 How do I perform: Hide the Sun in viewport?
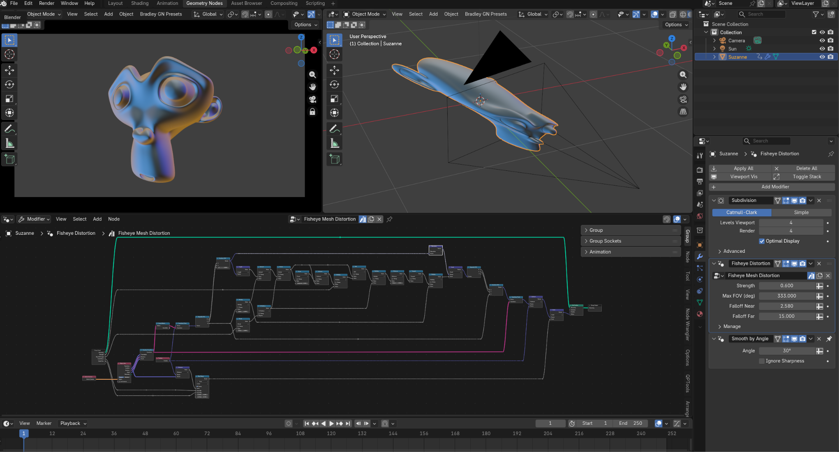click(x=822, y=49)
